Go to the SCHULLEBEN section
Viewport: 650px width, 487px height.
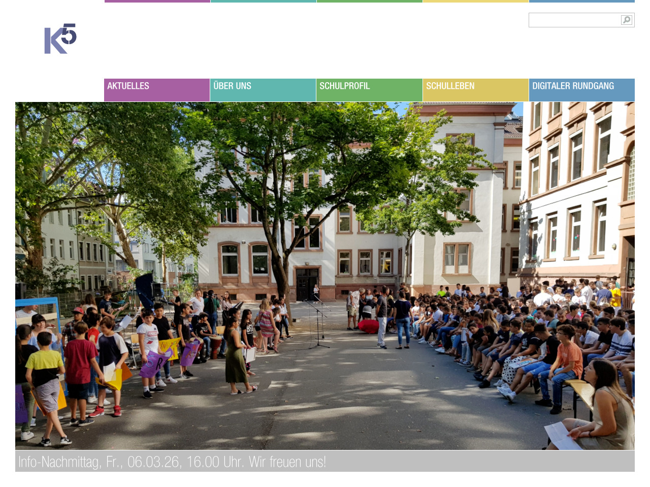pos(475,90)
